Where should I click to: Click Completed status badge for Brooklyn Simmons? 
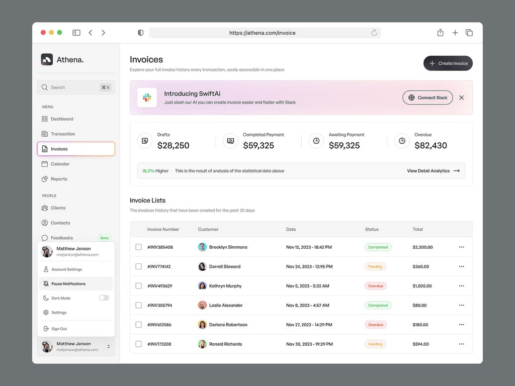coord(378,247)
